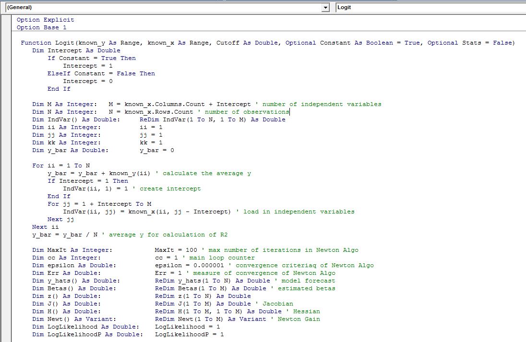Viewport: 526px width, 342px height.
Task: Click inside the (General) combo box text
Action: [x=144, y=8]
